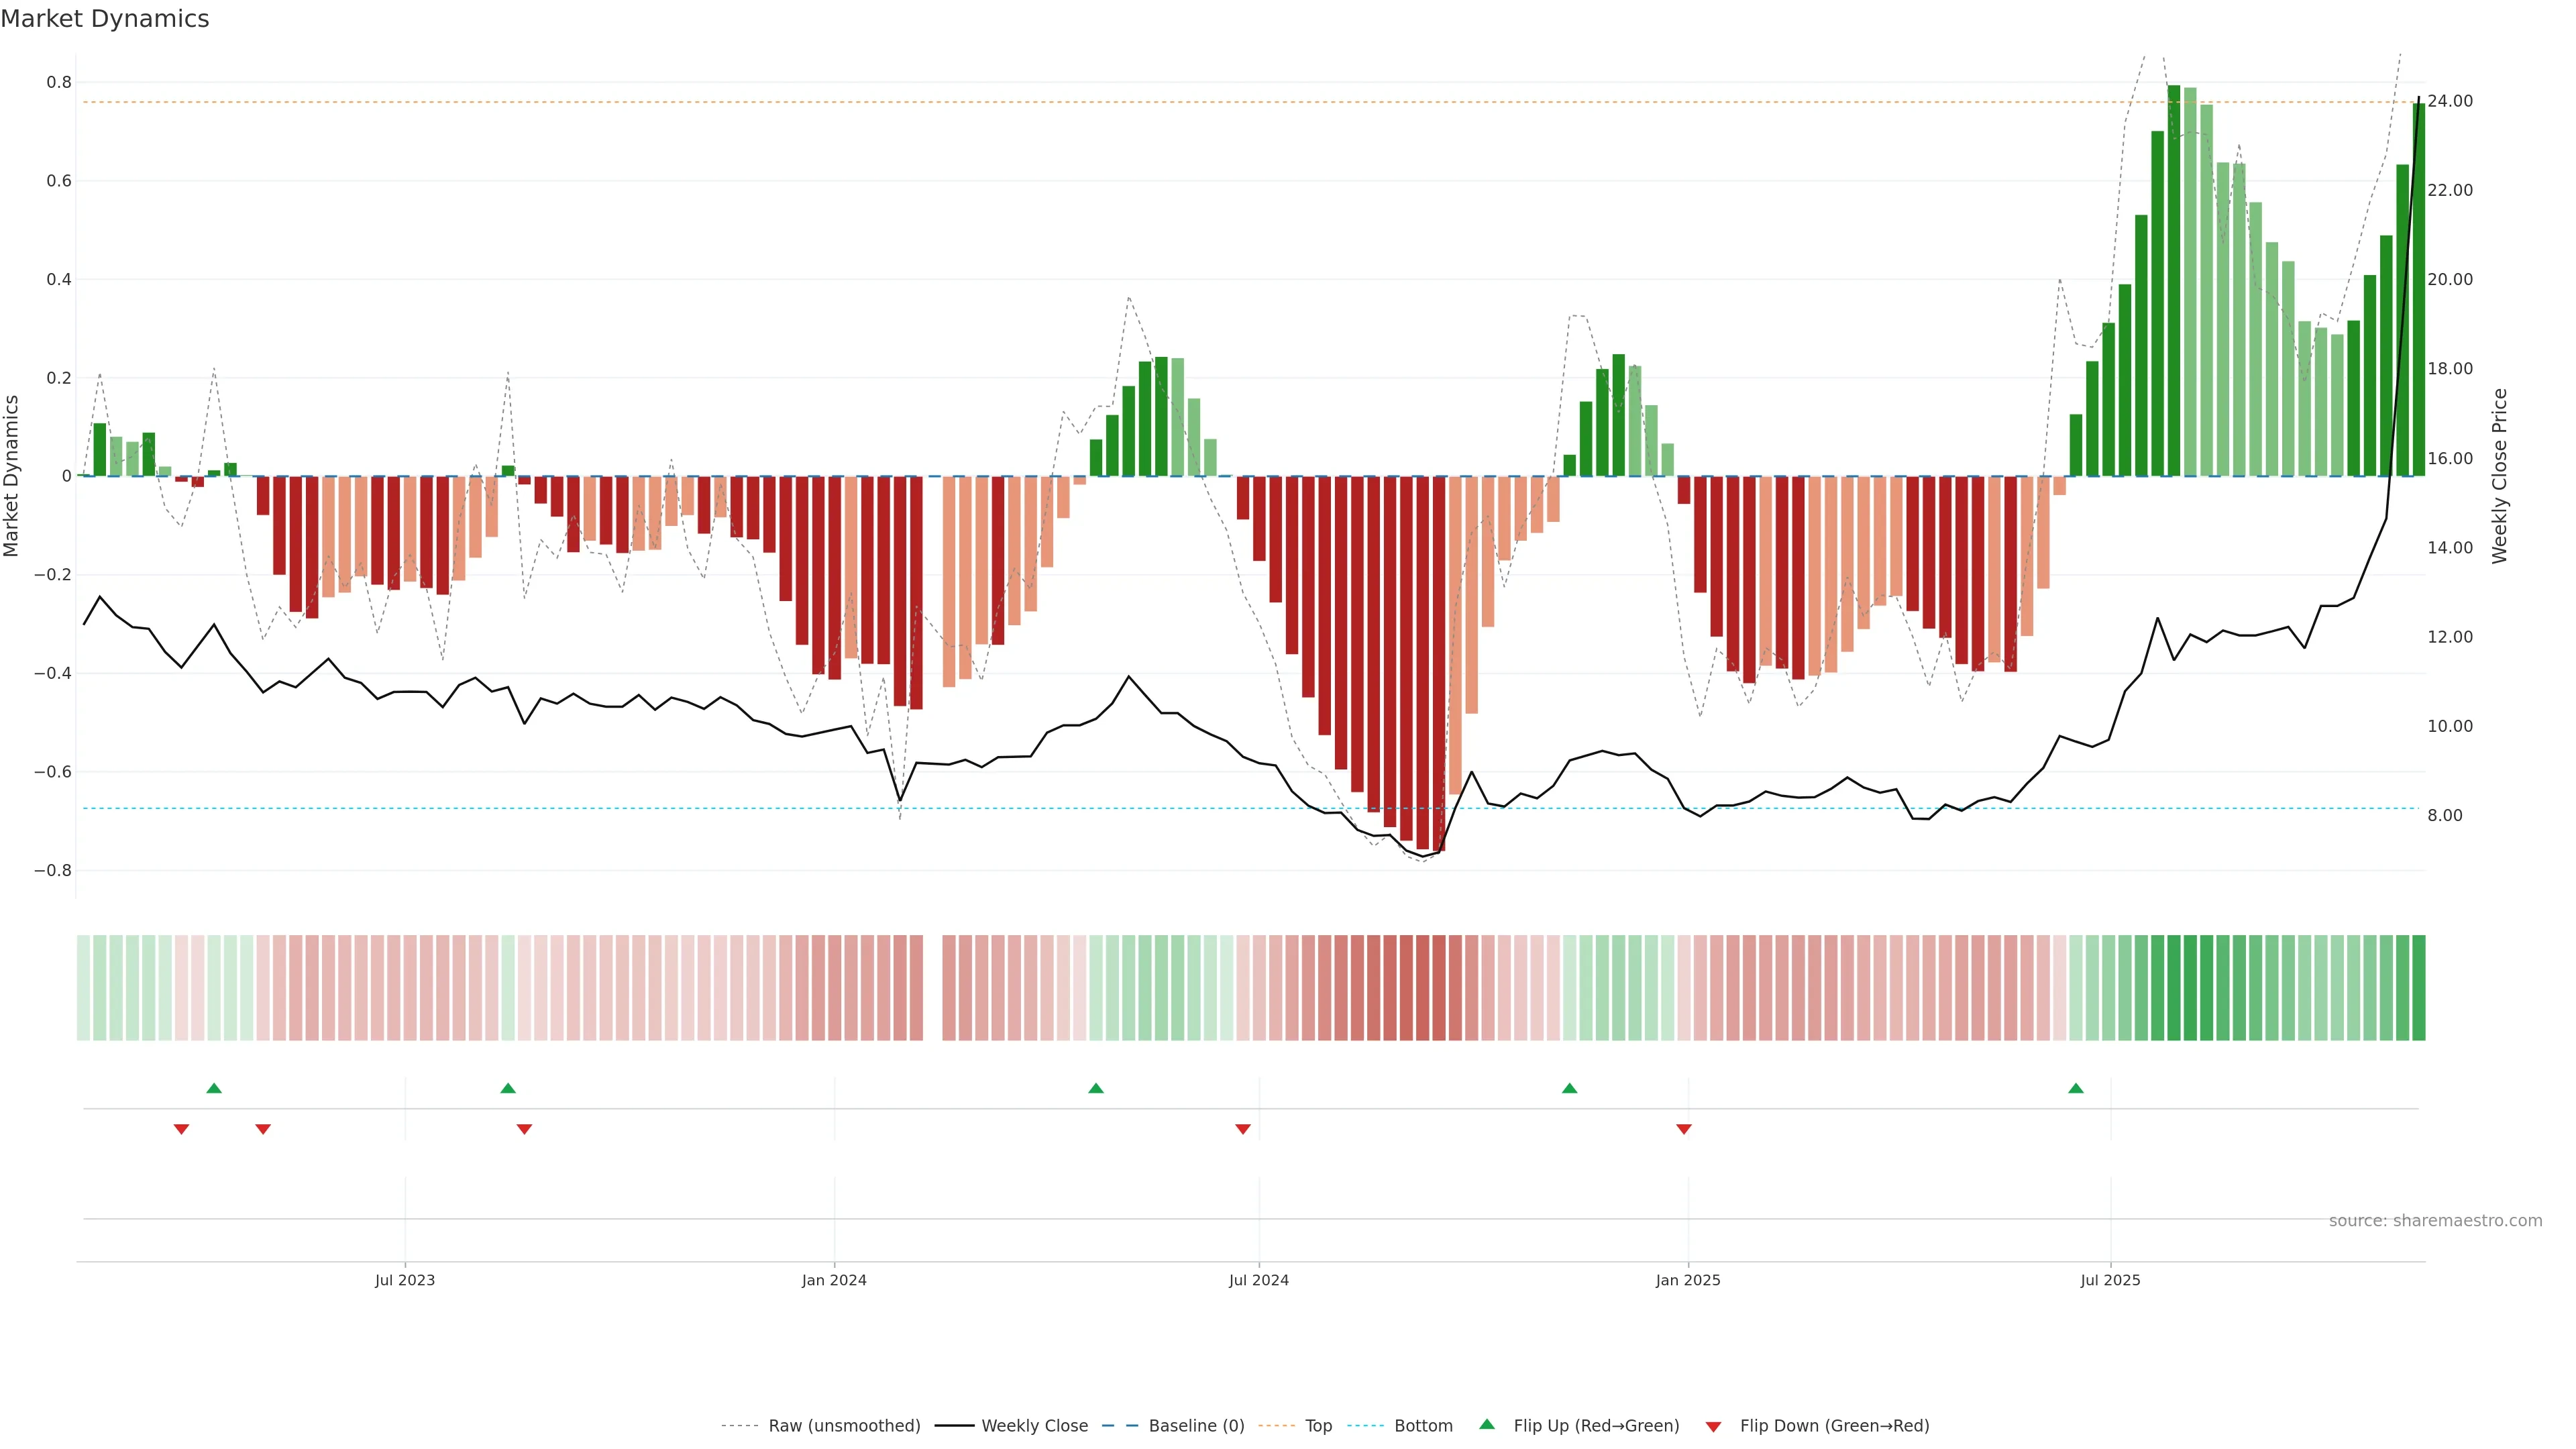
Task: Click the last red flip-down marker near Jan 2025
Action: point(1684,1129)
